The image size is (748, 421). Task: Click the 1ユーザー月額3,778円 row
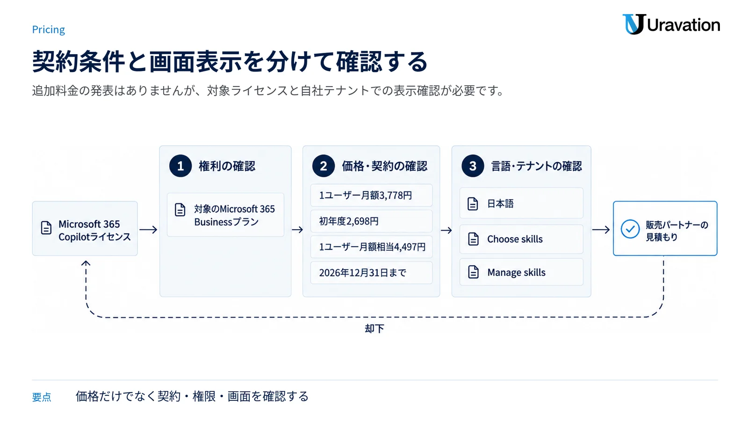[371, 195]
